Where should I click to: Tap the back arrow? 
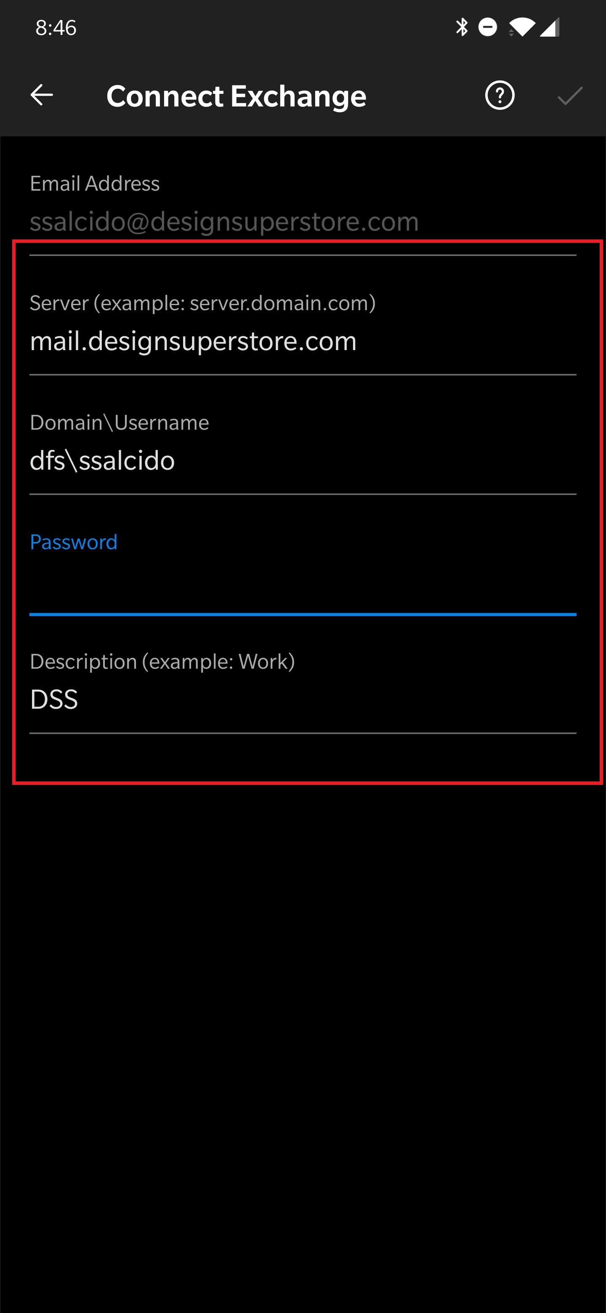click(x=42, y=95)
